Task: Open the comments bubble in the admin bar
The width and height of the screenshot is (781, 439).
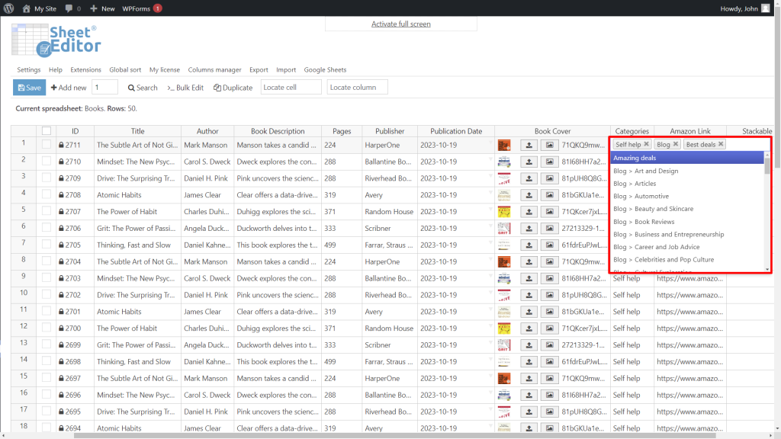Action: point(72,8)
